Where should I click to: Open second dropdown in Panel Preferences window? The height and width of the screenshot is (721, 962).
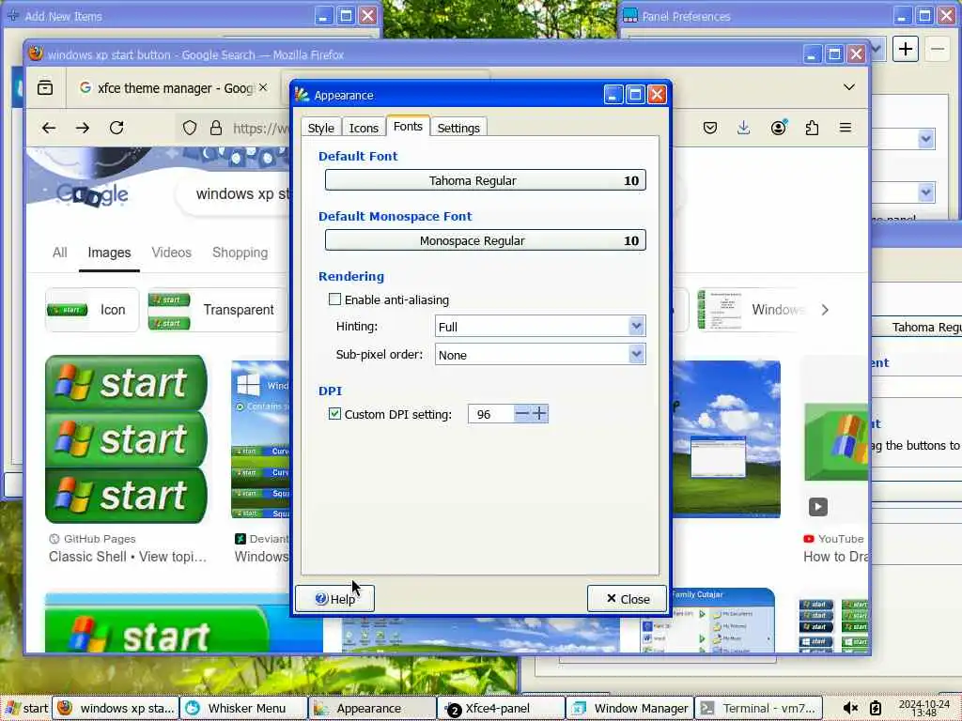925,192
